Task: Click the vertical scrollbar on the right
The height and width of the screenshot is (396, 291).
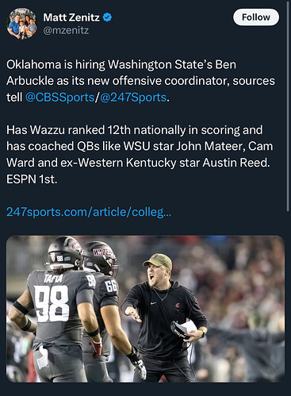Action: tap(288, 106)
